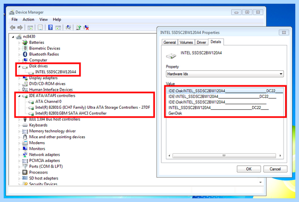Image resolution: width=299 pixels, height=202 pixels.
Task: Select the GenDisk value row
Action: tap(175, 113)
